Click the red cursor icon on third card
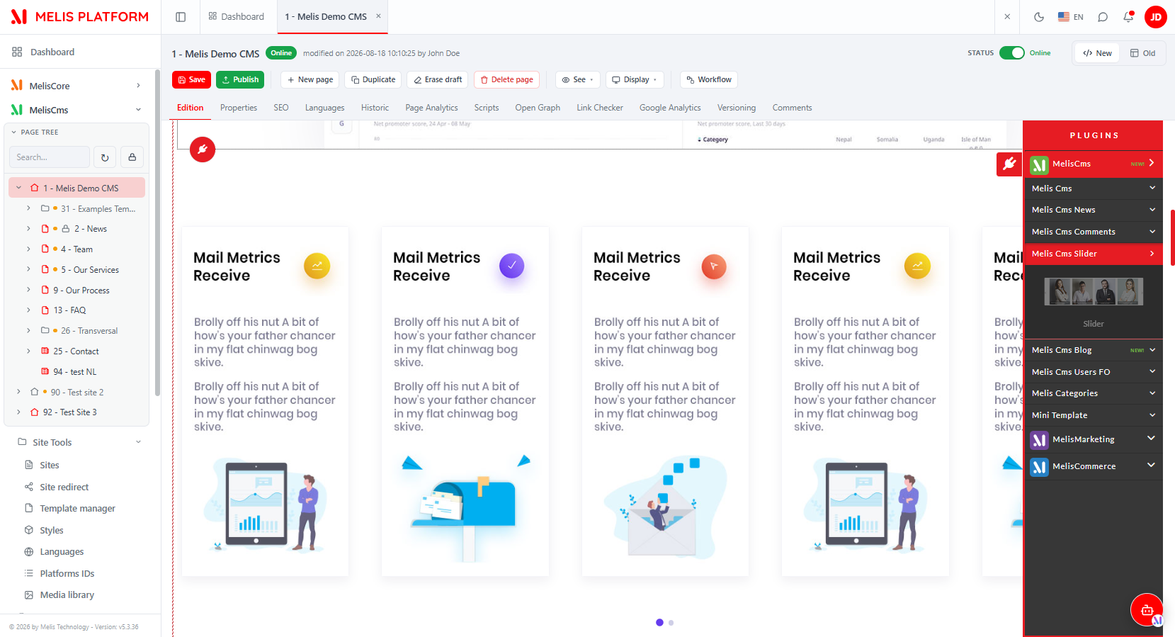 coord(714,266)
